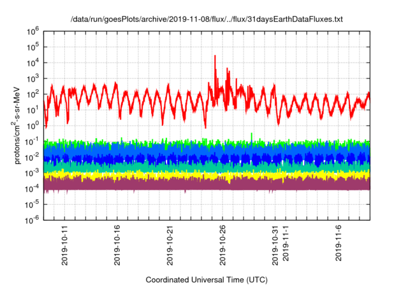Click the file path title above the plot
The width and height of the screenshot is (408, 286).
coord(207,20)
